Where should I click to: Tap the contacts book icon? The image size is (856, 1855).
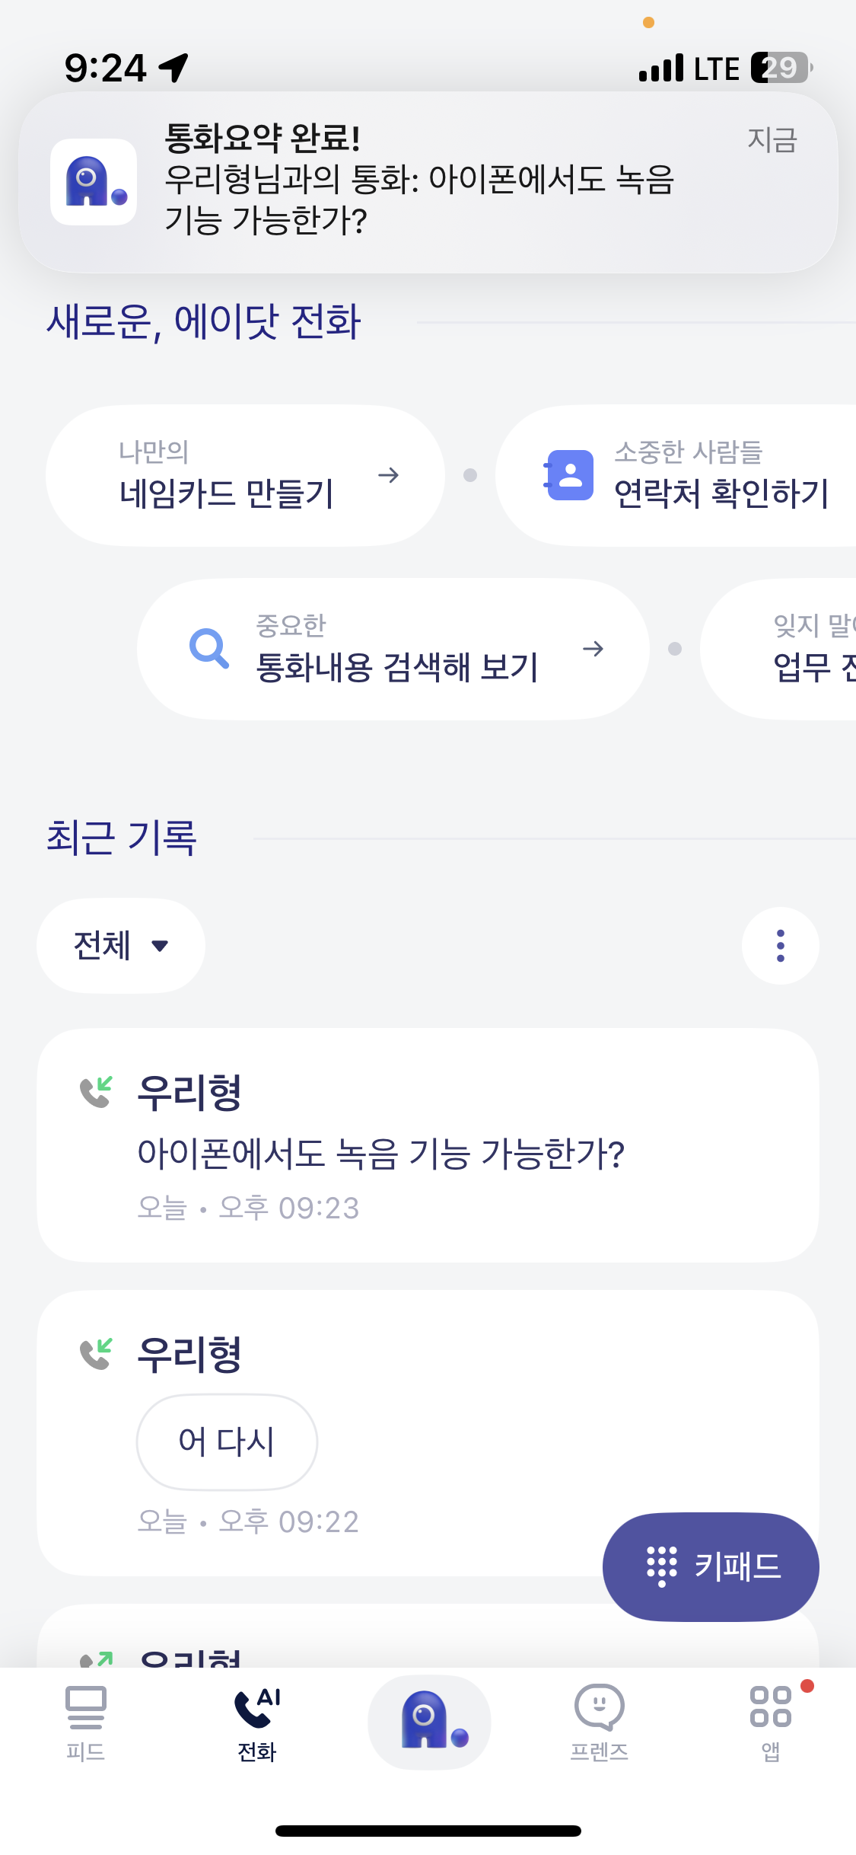click(569, 475)
